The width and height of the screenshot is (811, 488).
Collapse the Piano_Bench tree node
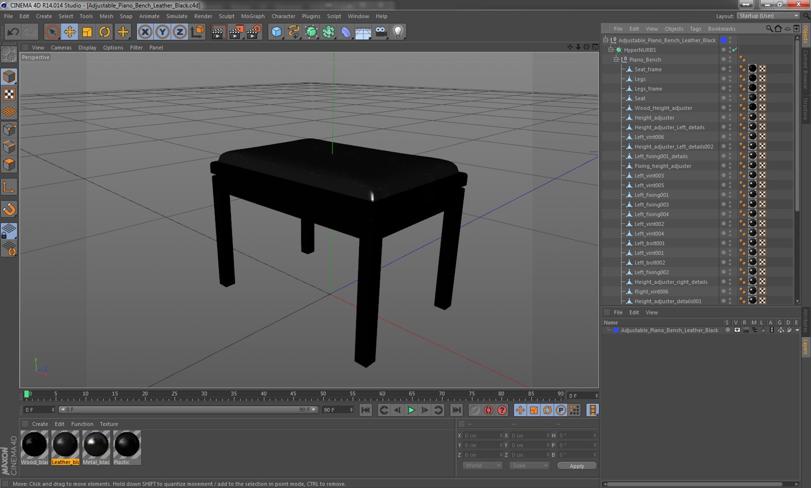point(616,59)
